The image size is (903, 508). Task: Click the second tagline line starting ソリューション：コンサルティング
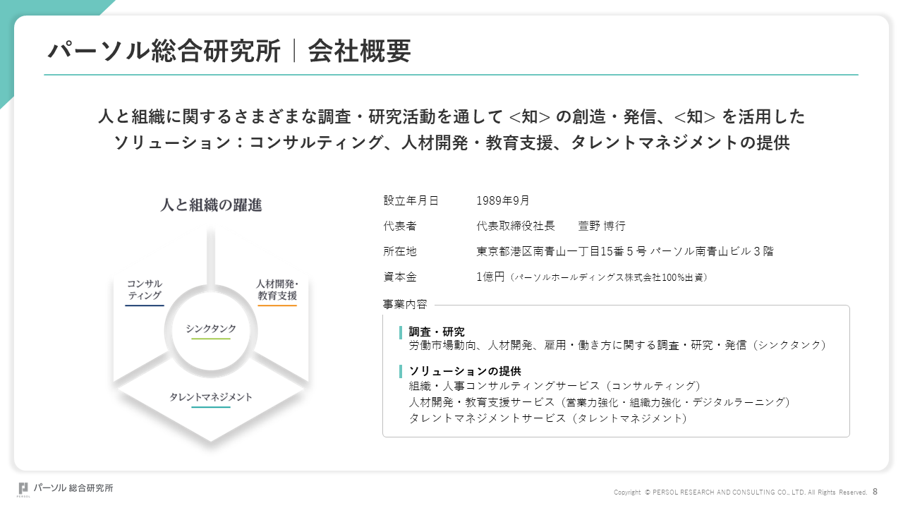pos(451,142)
